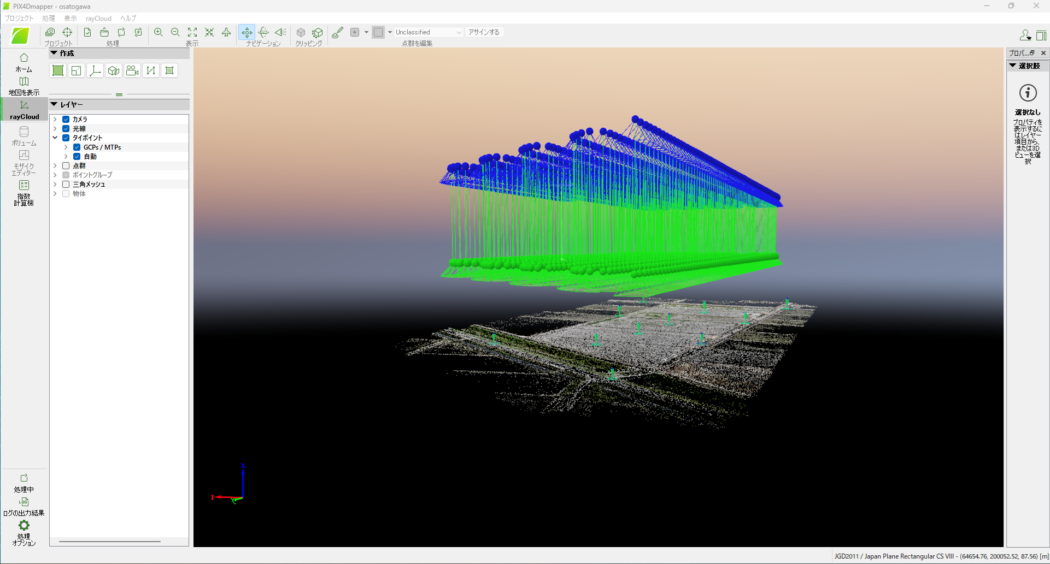The width and height of the screenshot is (1050, 564).
Task: Click the edit clipping box icon
Action: [x=318, y=32]
